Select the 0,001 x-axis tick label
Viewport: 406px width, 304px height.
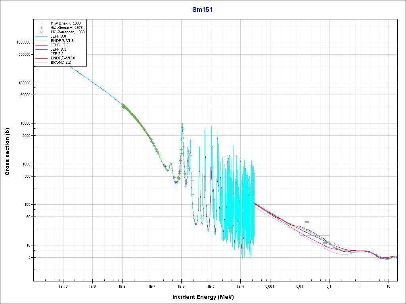[270, 286]
